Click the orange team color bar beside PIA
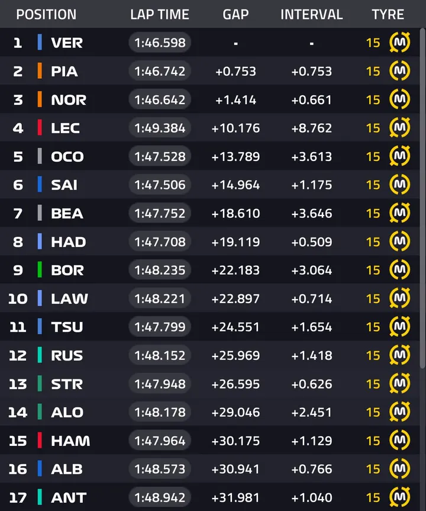426x511 pixels. 40,71
